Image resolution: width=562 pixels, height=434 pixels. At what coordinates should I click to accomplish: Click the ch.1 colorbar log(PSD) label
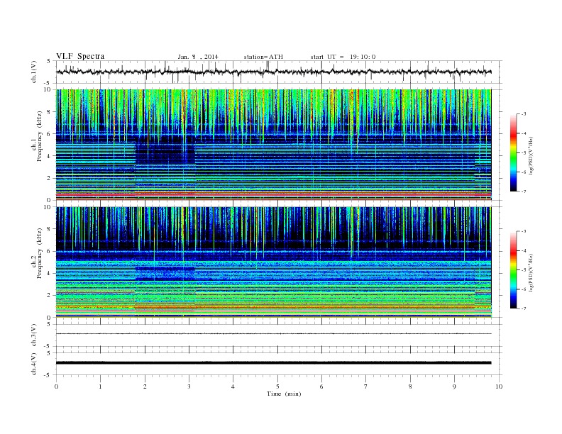click(531, 155)
